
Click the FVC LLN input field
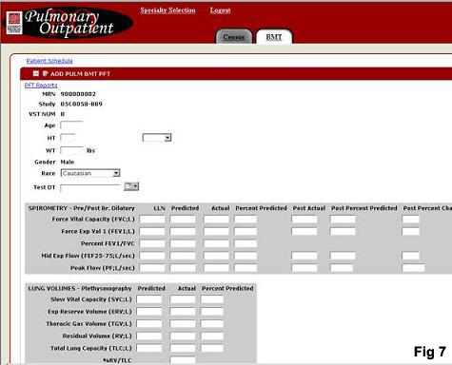[x=152, y=219]
